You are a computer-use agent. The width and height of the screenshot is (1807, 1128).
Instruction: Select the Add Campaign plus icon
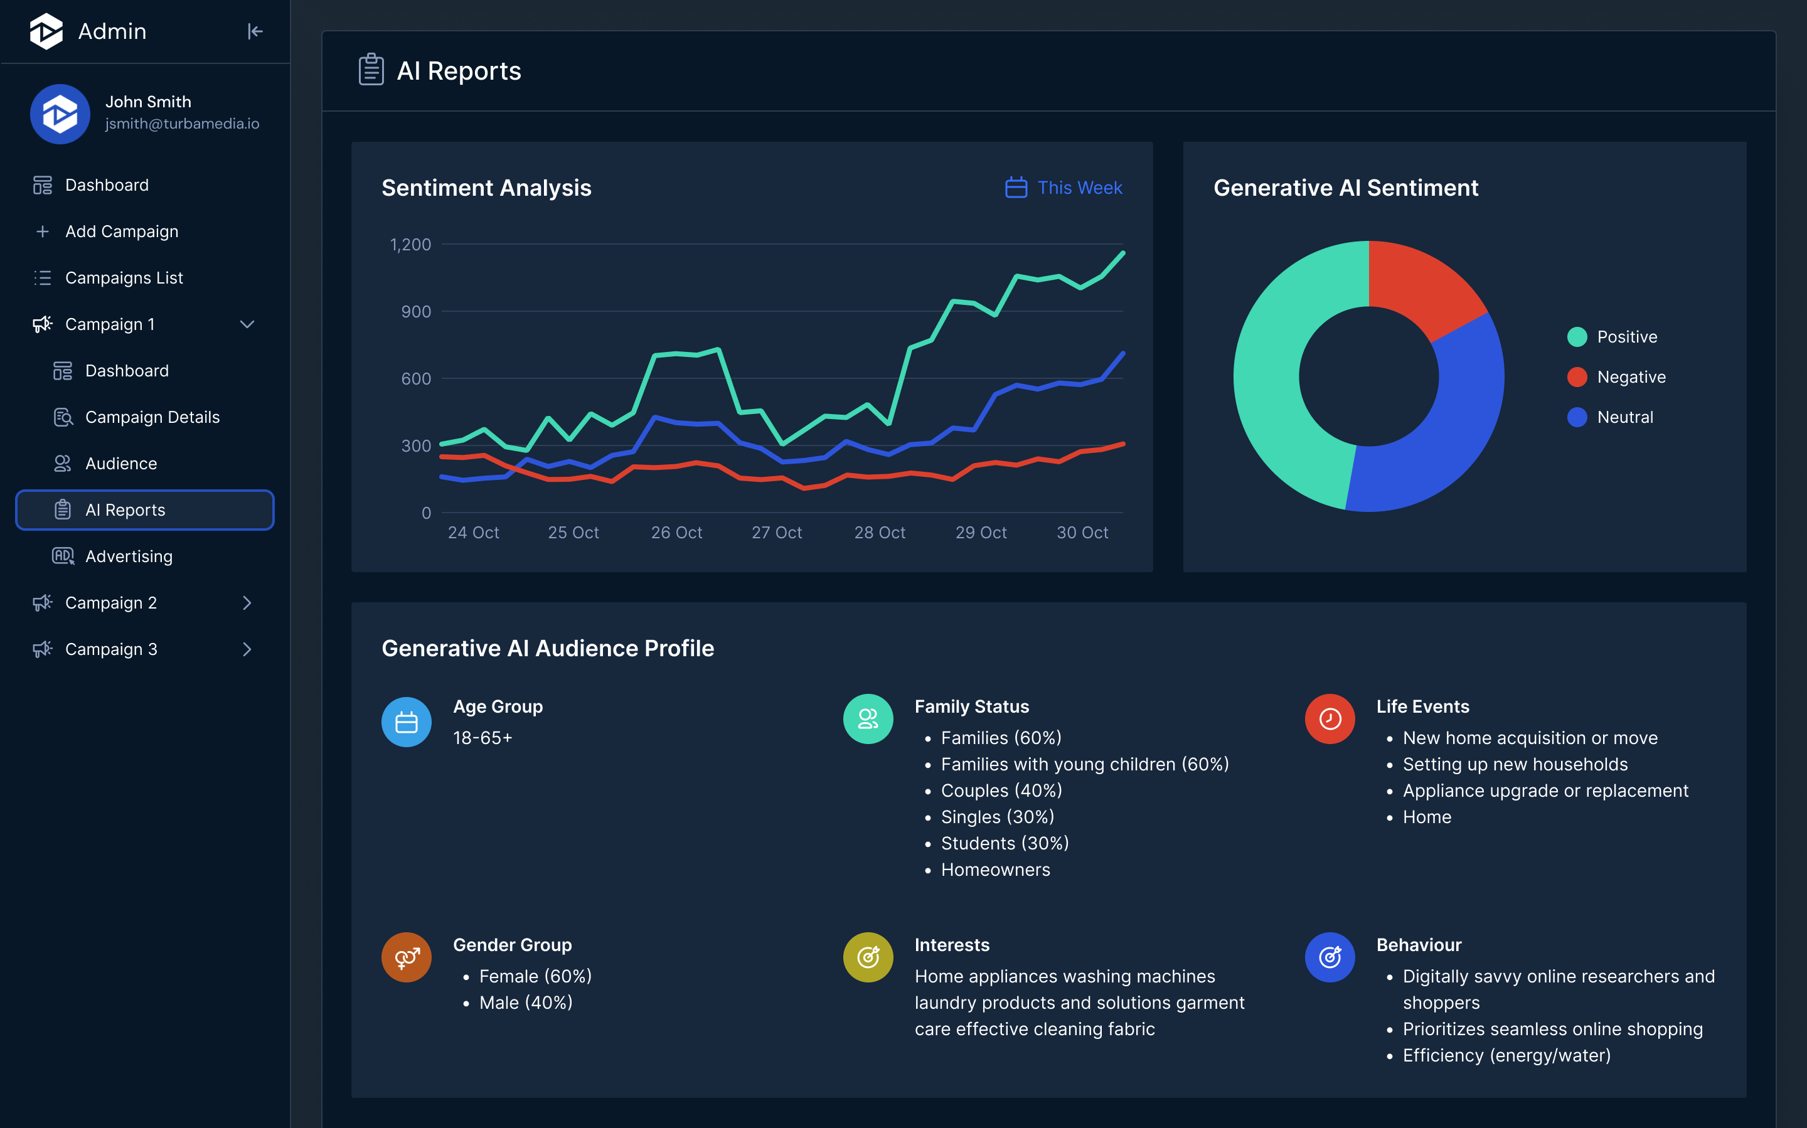[43, 231]
